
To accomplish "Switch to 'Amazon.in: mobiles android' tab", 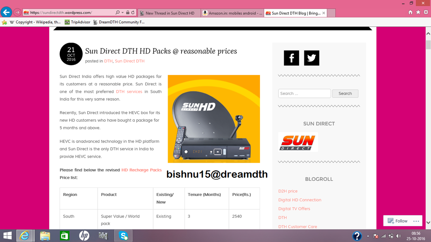I will click(232, 13).
